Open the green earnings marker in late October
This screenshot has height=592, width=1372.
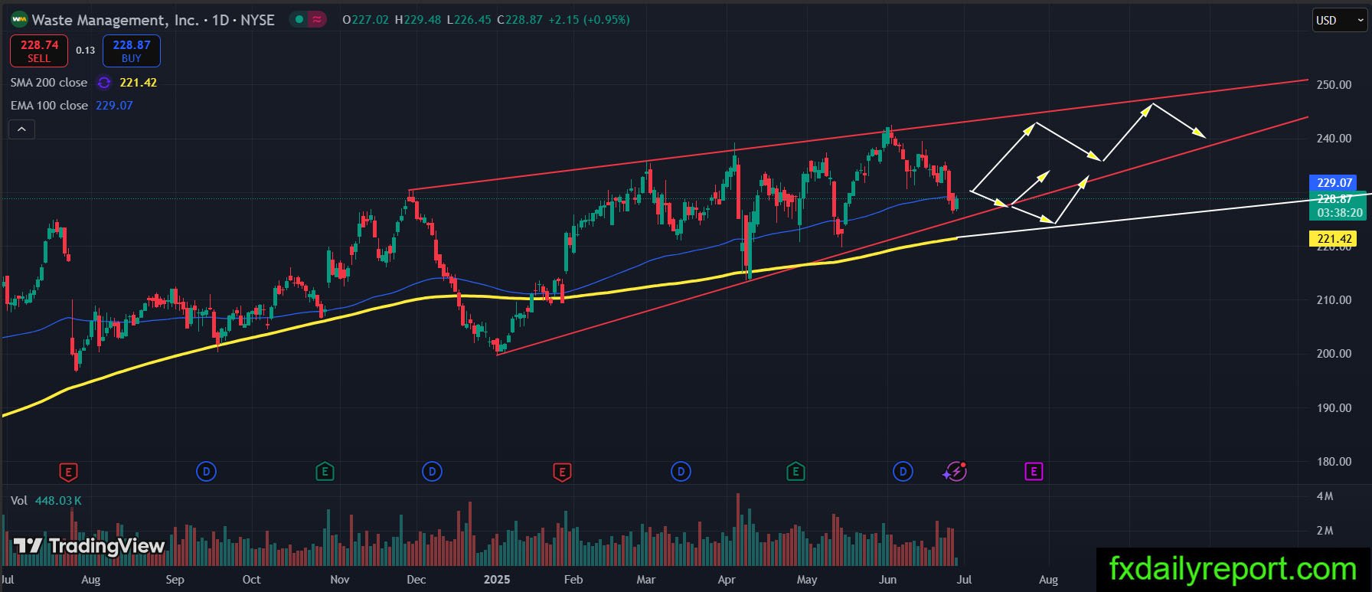tap(325, 472)
